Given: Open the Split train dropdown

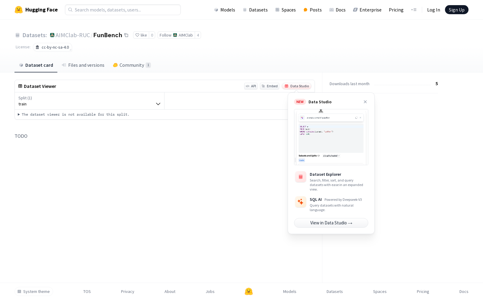Looking at the screenshot, I should pyautogui.click(x=89, y=101).
